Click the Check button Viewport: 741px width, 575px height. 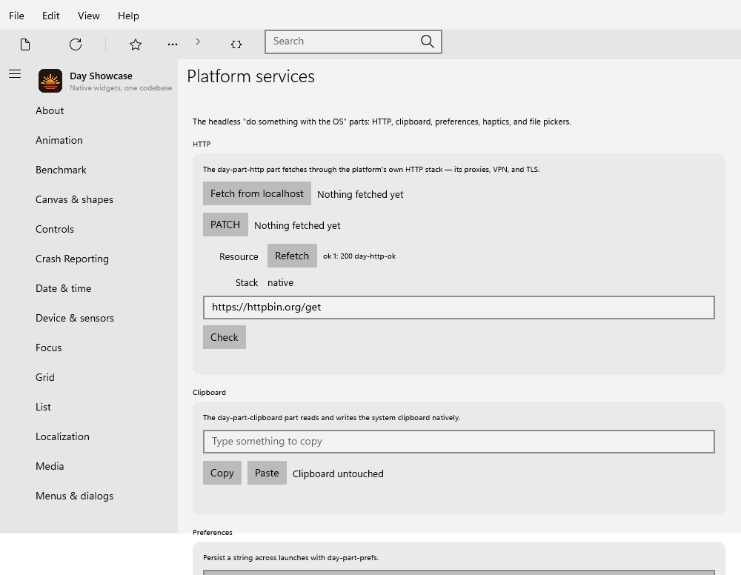click(225, 337)
